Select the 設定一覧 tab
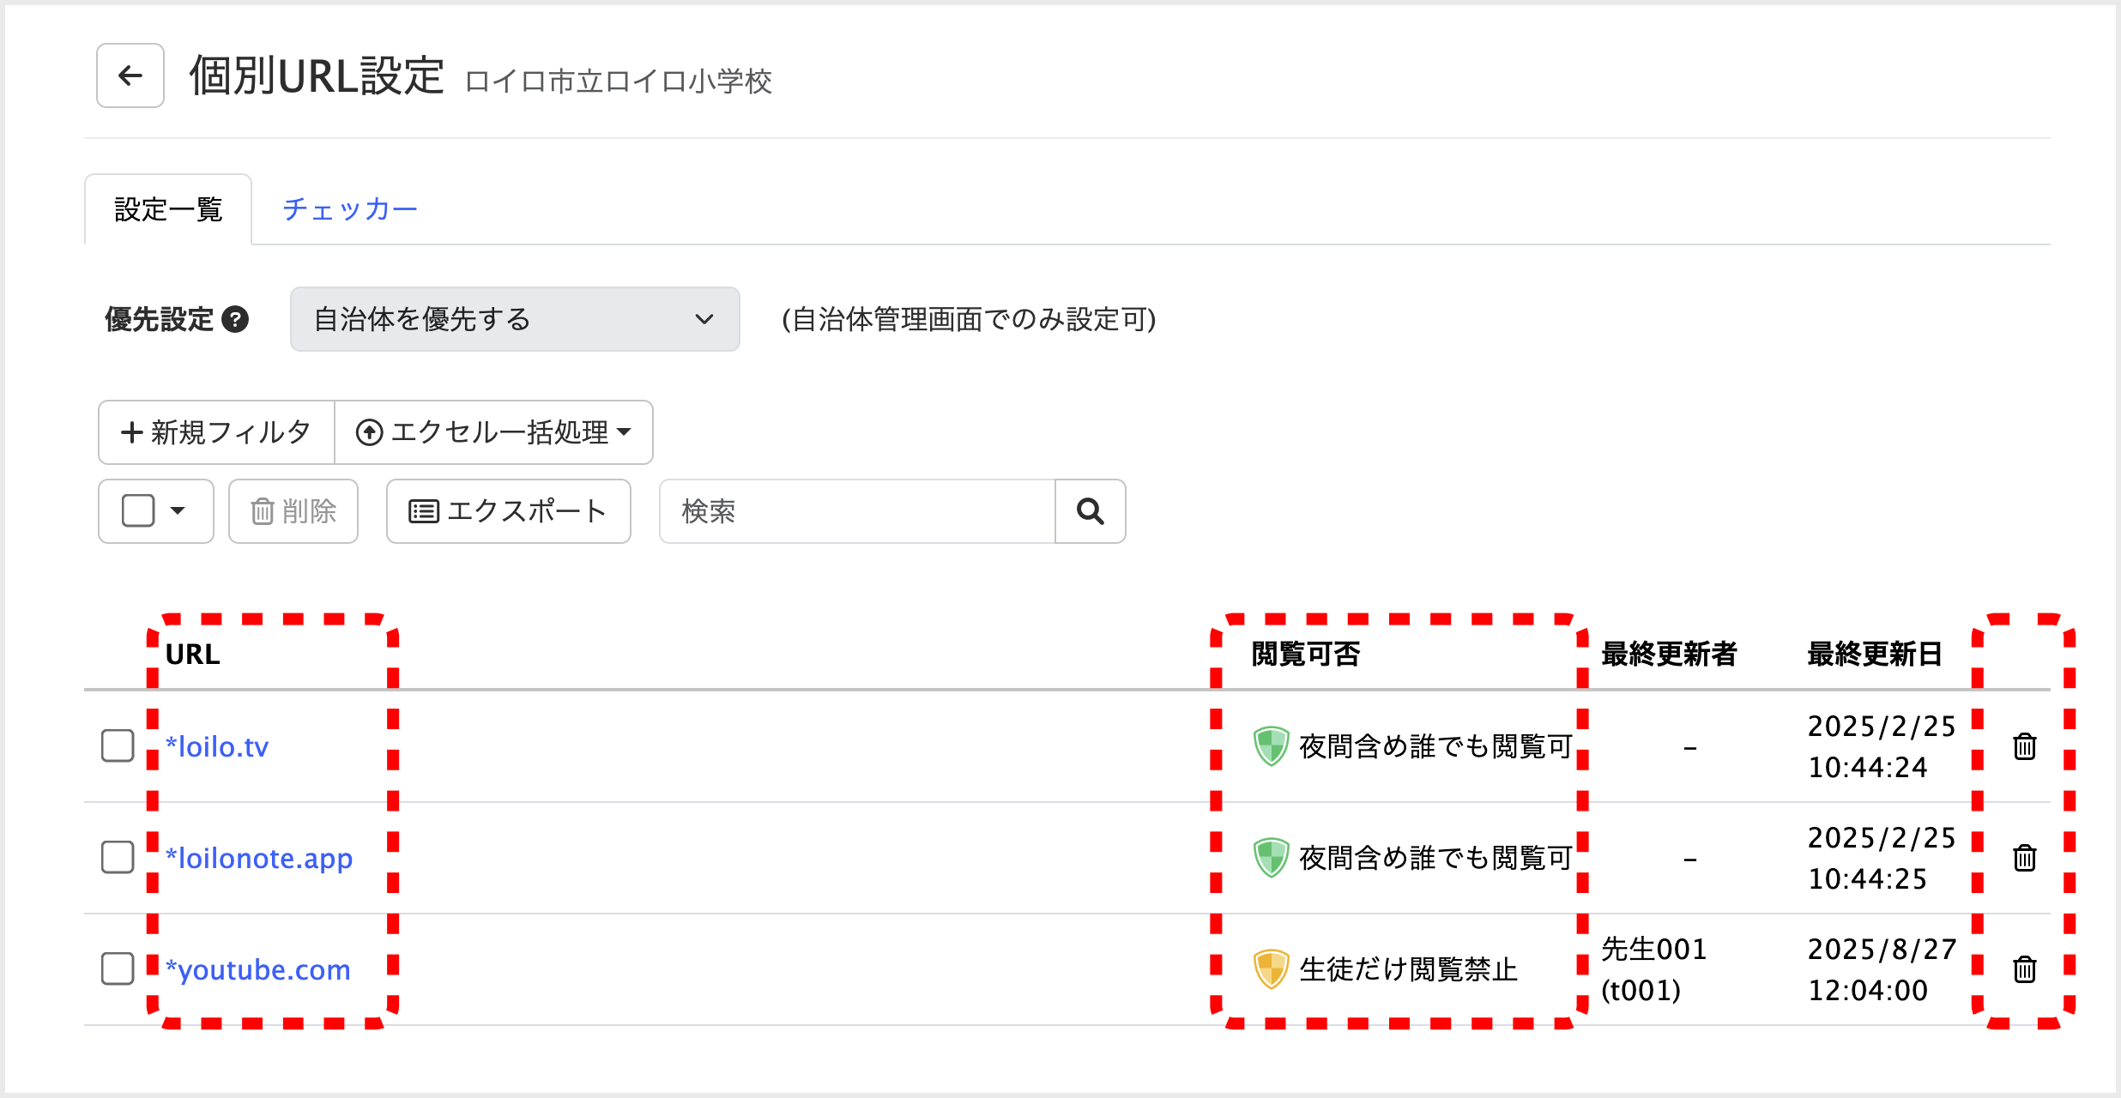The height and width of the screenshot is (1098, 2121). coord(168,209)
